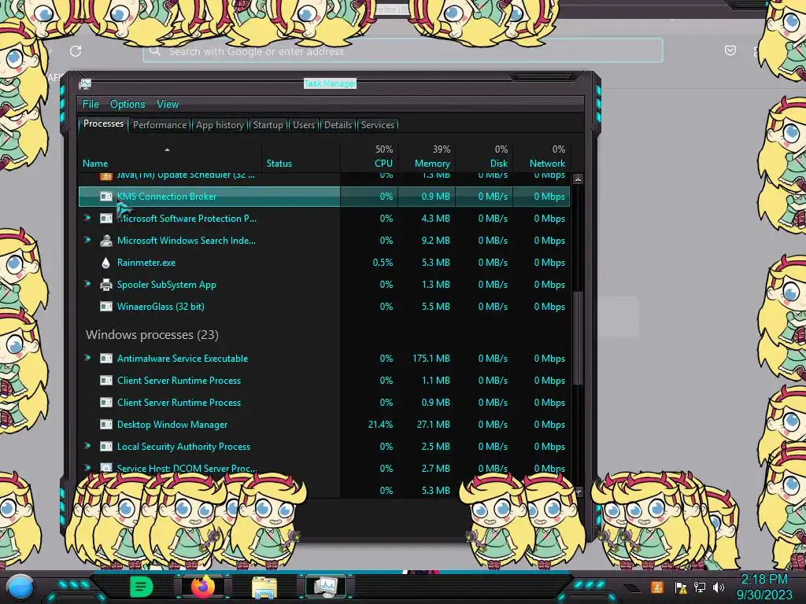
Task: Click the Antimalware Service Executable icon
Action: pos(106,359)
